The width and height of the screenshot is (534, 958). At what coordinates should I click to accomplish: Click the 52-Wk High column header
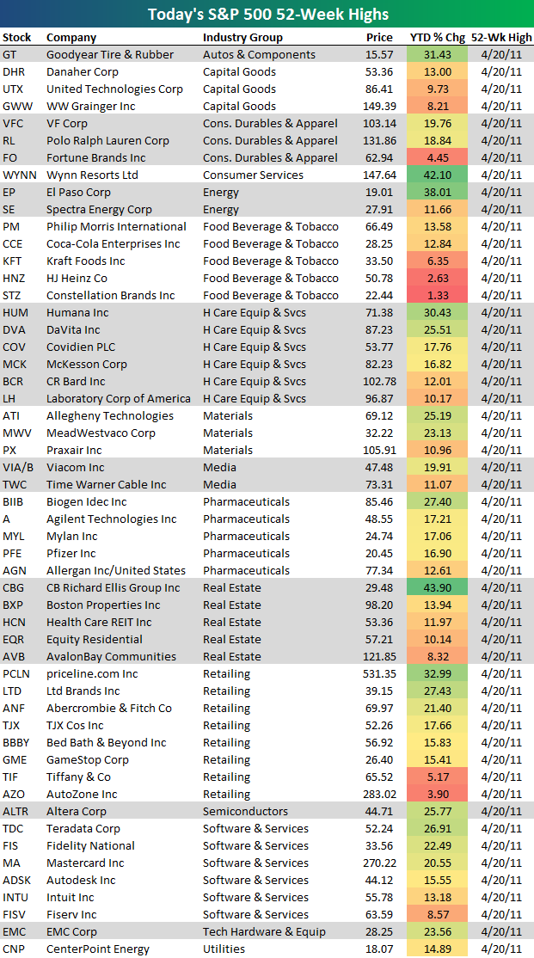coord(501,37)
